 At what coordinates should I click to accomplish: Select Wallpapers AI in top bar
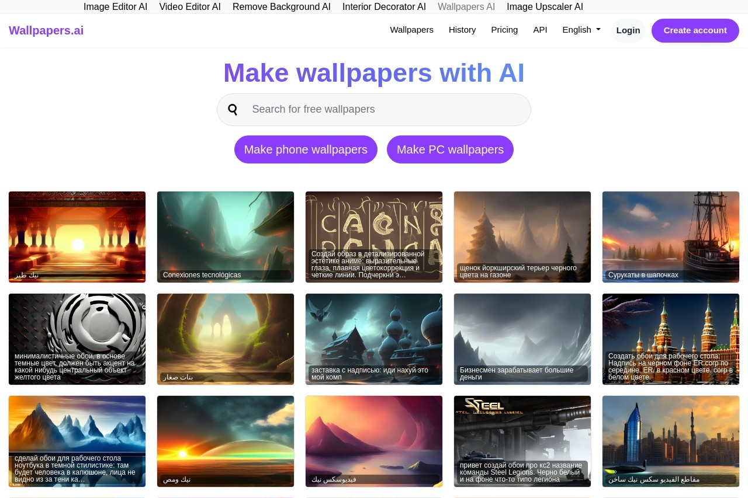(466, 7)
